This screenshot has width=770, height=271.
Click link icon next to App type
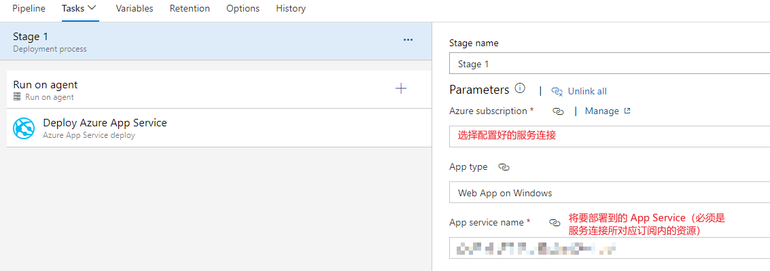(504, 167)
